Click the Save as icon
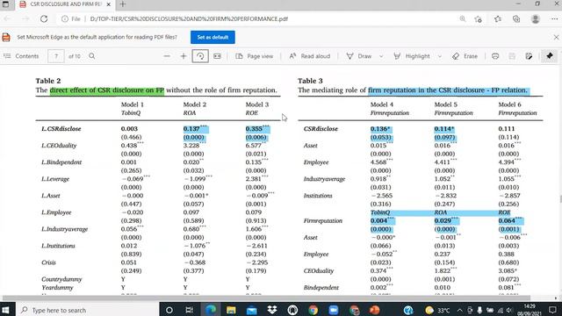This screenshot has width=562, height=316. coord(529,56)
